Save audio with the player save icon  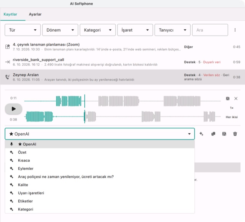tap(228, 99)
